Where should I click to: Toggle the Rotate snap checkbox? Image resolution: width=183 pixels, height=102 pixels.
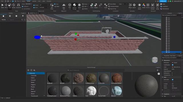(x=34, y=5)
